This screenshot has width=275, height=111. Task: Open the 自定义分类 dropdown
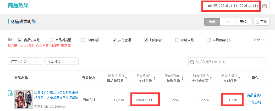click(25, 61)
